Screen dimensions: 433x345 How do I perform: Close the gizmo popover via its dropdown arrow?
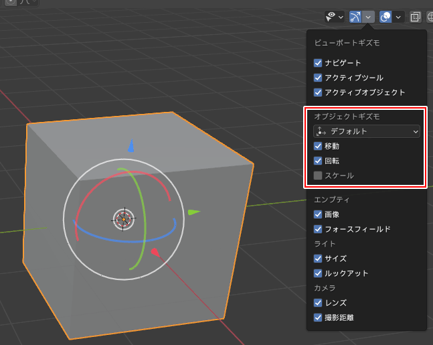click(x=369, y=16)
